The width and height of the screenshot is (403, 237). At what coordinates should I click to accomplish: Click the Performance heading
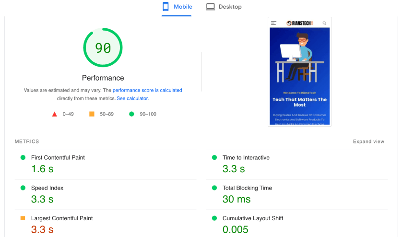(x=103, y=78)
